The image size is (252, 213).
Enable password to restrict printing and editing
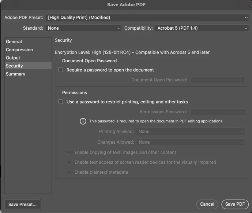click(61, 102)
